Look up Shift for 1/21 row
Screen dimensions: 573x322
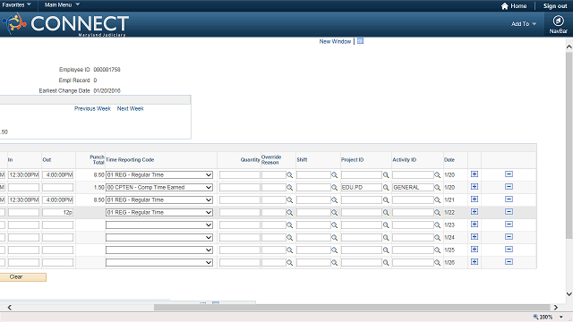point(334,200)
